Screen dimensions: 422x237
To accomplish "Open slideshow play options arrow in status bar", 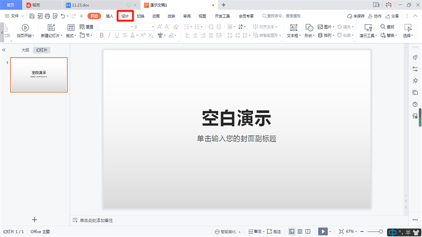I will [x=330, y=232].
